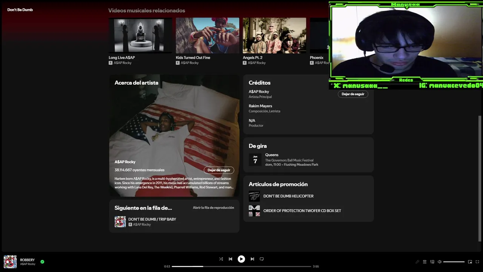Open connect to a device icon
The height and width of the screenshot is (272, 483).
432,262
